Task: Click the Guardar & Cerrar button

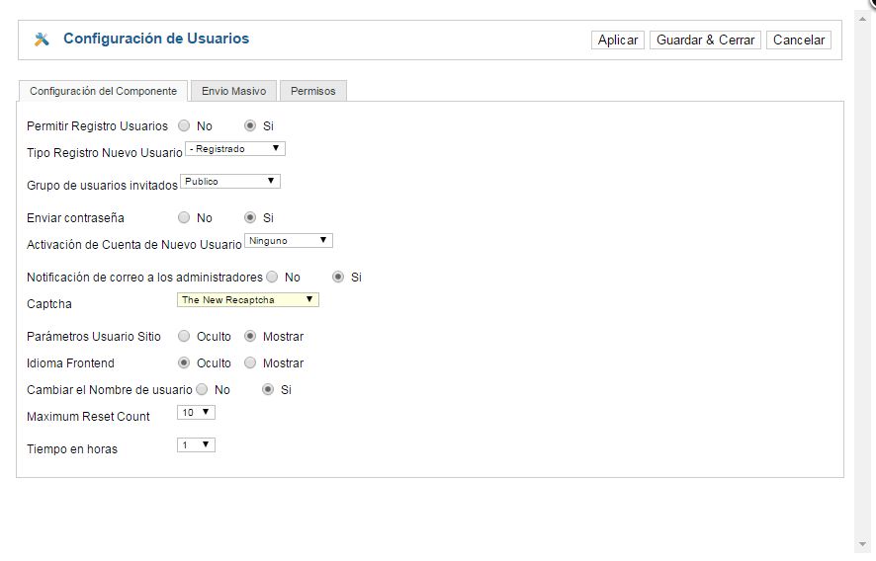Action: click(x=705, y=40)
